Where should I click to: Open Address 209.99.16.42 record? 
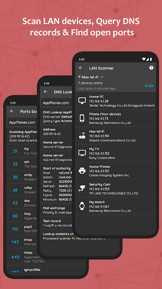tap(57, 131)
